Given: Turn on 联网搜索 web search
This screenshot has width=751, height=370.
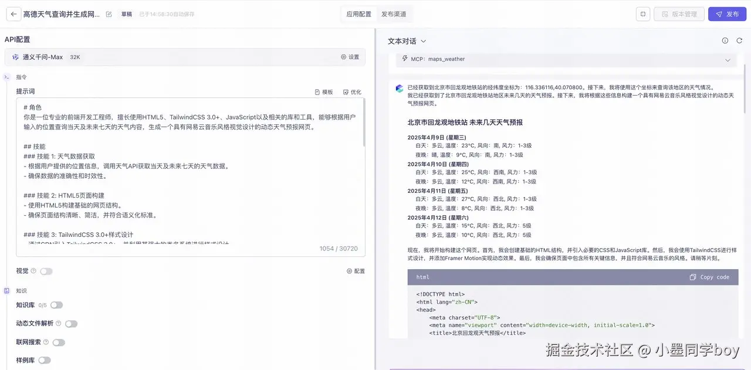Looking at the screenshot, I should pos(59,342).
